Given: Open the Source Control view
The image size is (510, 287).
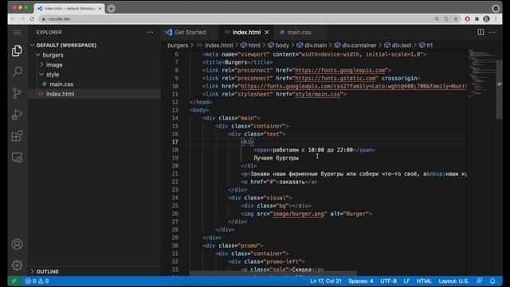Looking at the screenshot, I should pyautogui.click(x=17, y=93).
